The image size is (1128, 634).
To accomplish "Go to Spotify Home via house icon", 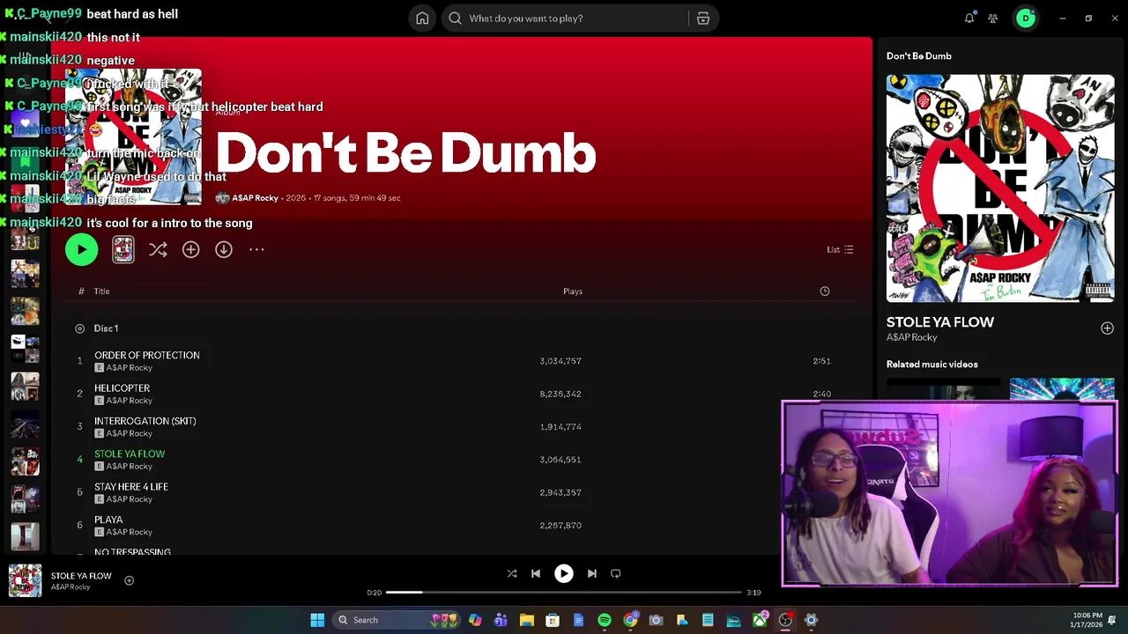I will click(x=422, y=18).
